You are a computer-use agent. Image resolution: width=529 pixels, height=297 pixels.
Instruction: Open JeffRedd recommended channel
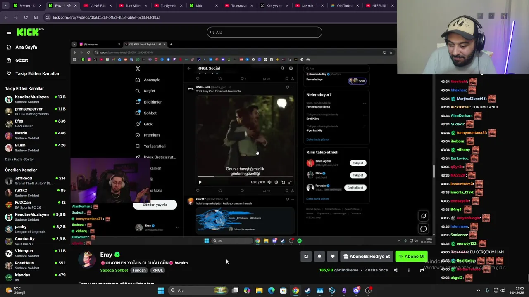pos(35,181)
